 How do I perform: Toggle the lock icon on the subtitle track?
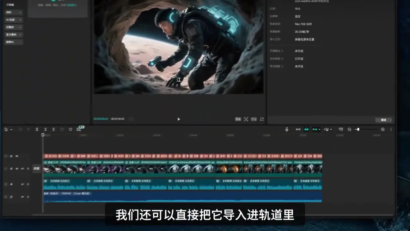click(11, 156)
